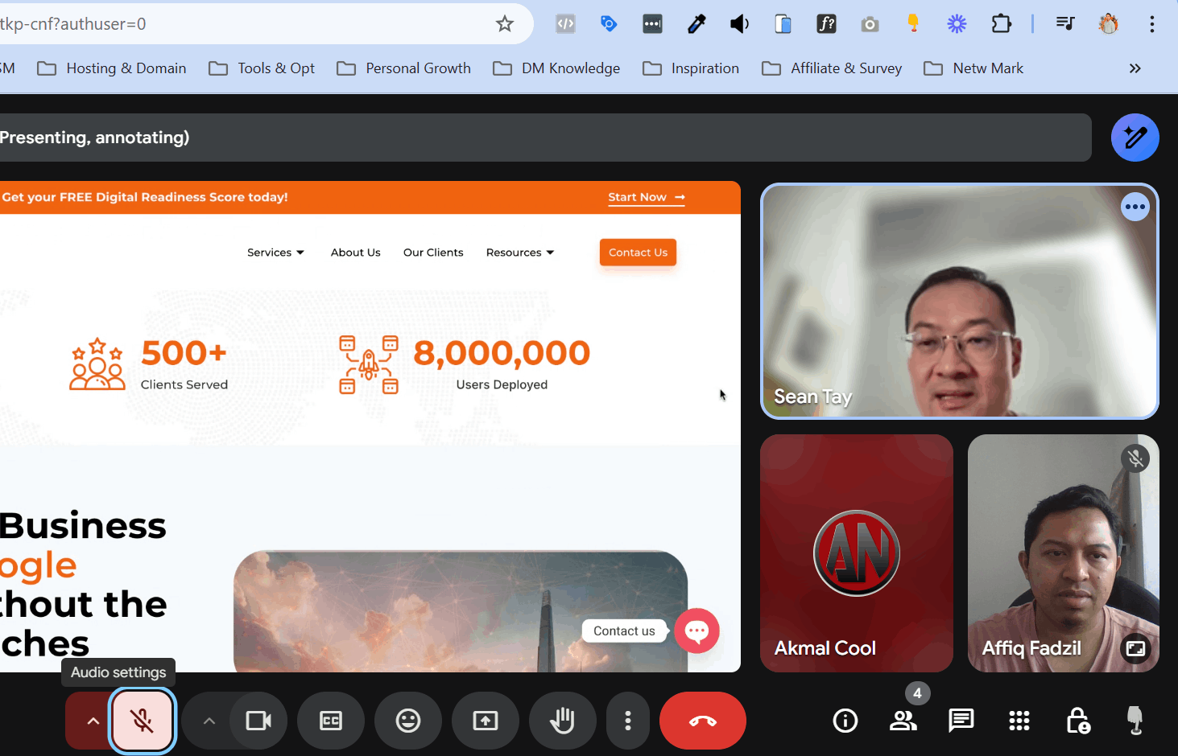Viewport: 1178px width, 756px height.
Task: Click the Start Now link in the banner
Action: pos(647,197)
